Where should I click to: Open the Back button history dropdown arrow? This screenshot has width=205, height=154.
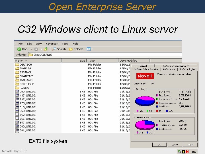coord(31,49)
